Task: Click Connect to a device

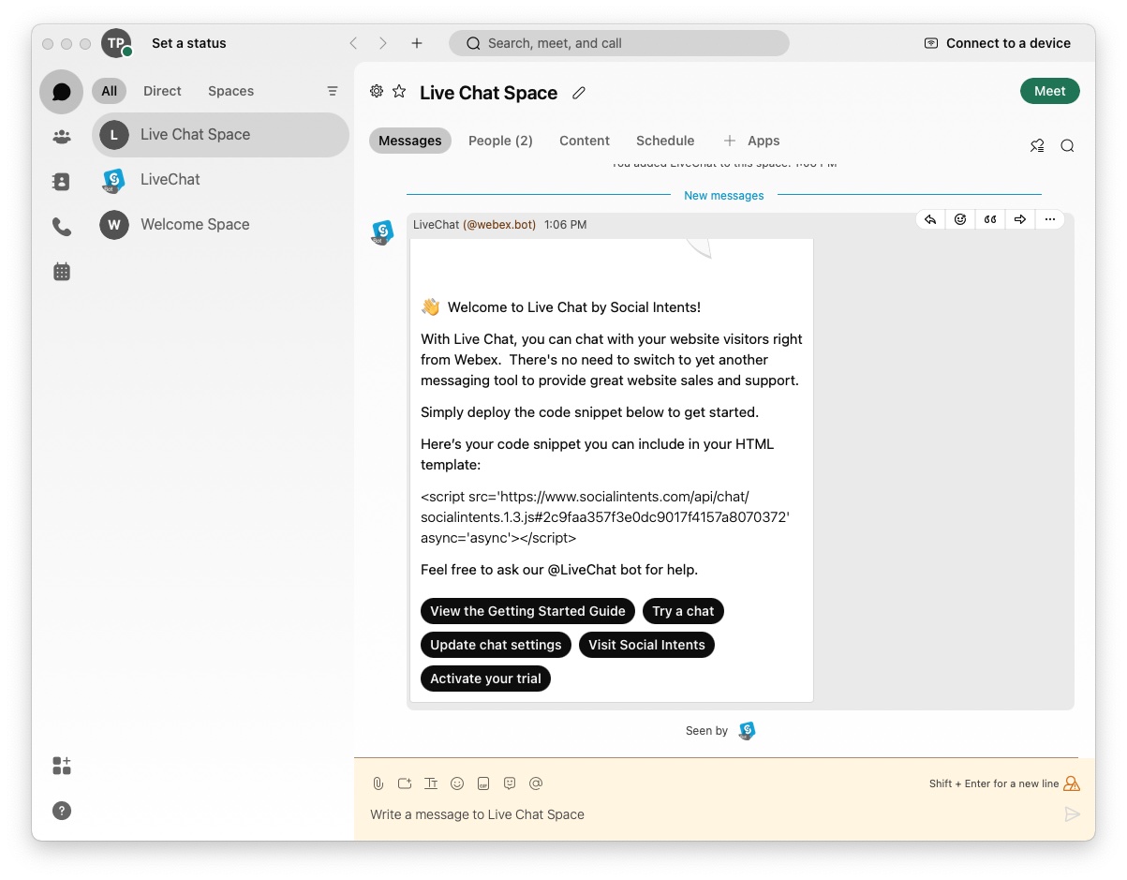Action: coord(997,43)
